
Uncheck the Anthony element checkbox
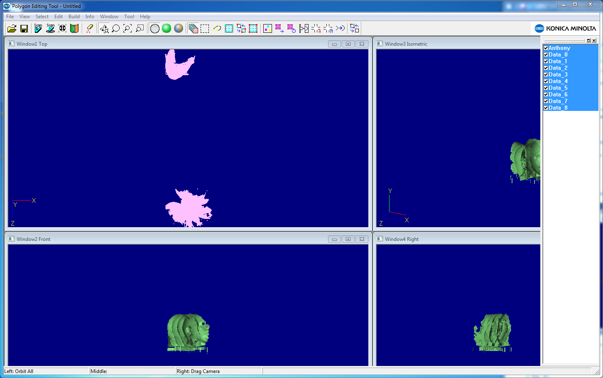pyautogui.click(x=546, y=48)
